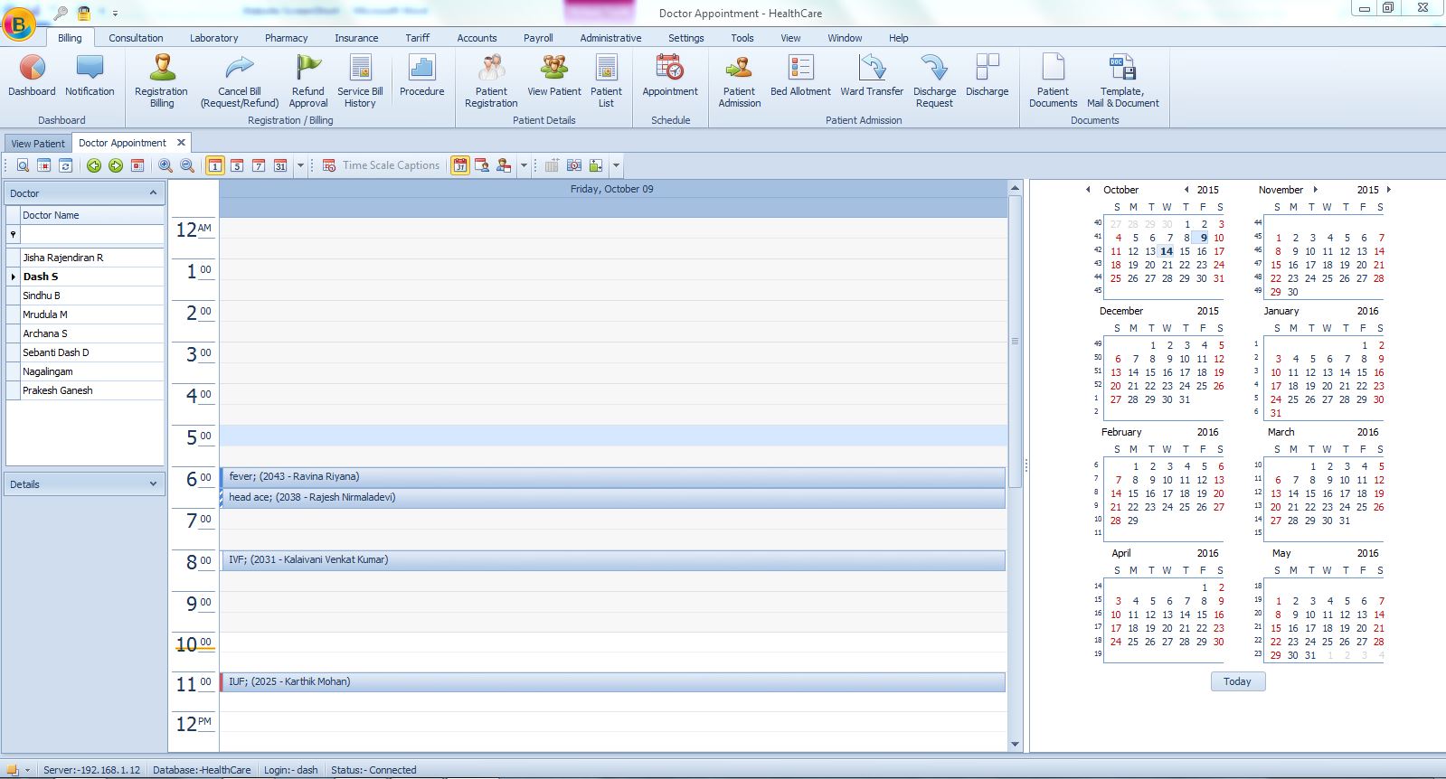Screen dimensions: 1446x779
Task: Toggle the 5-day work week view
Action: point(237,165)
